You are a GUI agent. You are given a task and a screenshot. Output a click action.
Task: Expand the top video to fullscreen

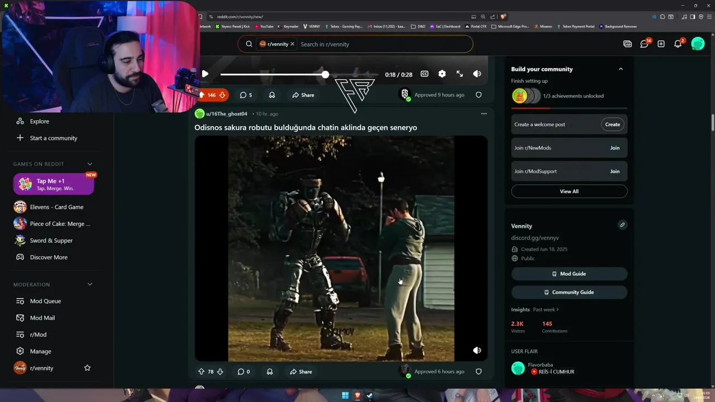tap(460, 74)
